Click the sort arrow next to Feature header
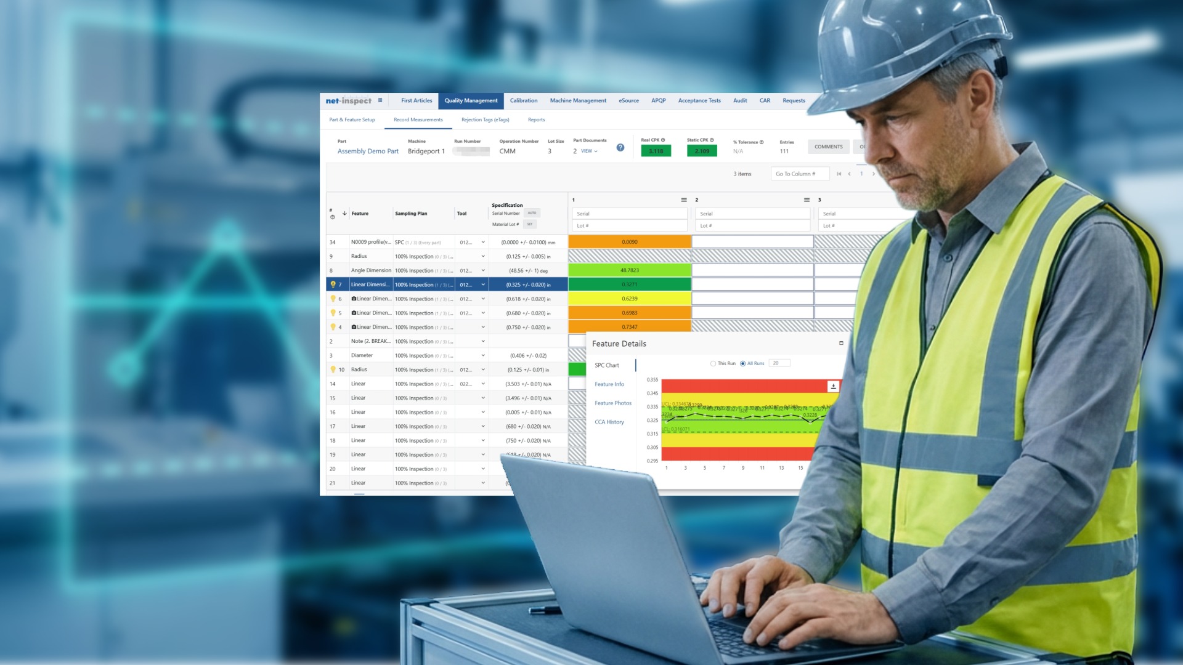This screenshot has height=665, width=1183. [344, 214]
